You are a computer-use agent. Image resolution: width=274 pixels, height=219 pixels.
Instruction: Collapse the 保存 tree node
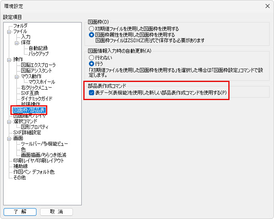tap(16, 43)
